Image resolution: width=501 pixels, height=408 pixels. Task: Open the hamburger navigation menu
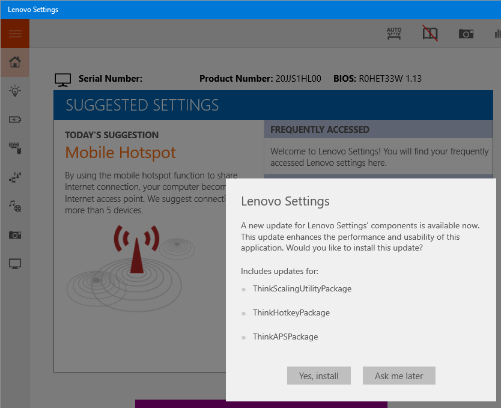tap(15, 34)
